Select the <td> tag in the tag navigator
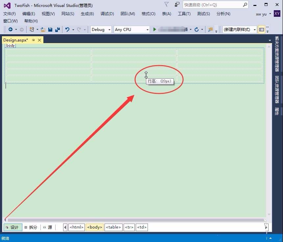283x242 pixels. pos(142,227)
